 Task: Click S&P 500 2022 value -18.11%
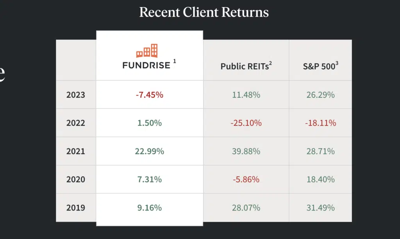[320, 123]
